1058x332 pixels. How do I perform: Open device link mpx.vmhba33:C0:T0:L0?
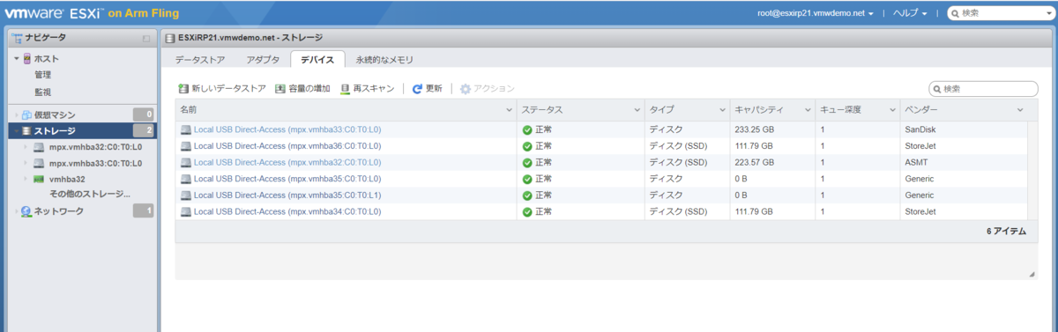(x=287, y=129)
